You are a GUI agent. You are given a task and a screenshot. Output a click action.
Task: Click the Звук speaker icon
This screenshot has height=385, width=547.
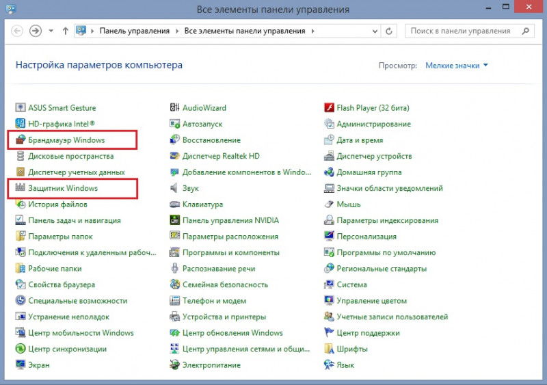[174, 188]
